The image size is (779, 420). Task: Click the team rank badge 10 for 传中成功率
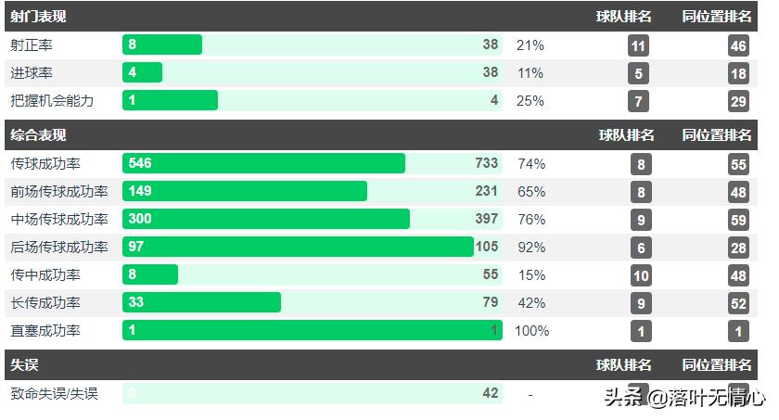[638, 275]
